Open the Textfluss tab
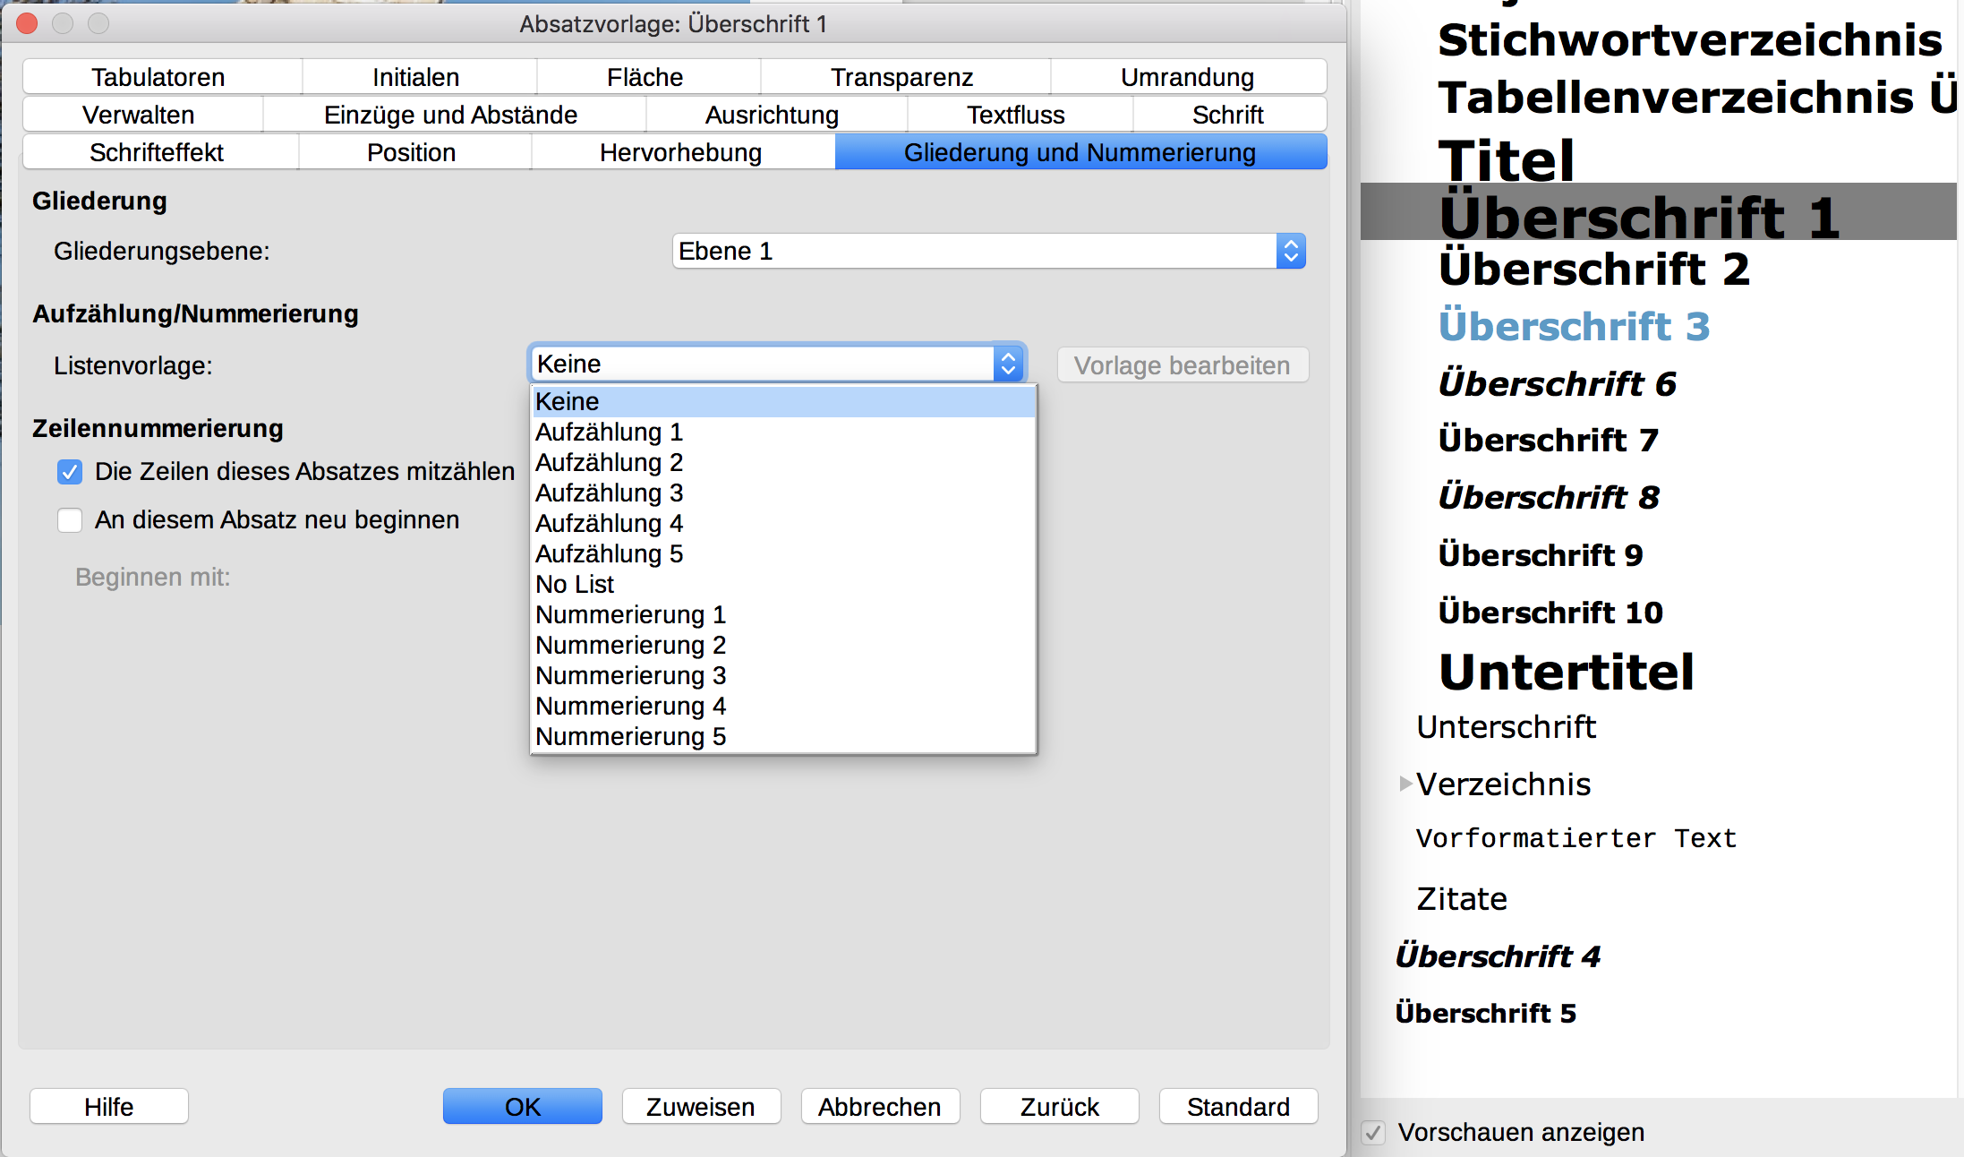The image size is (1964, 1157). point(1015,116)
